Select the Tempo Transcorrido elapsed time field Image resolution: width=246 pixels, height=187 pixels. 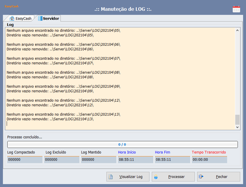(209, 160)
